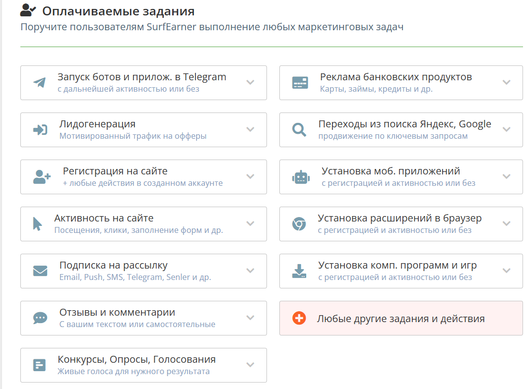Click the magnifying glass search icon

pos(299,130)
